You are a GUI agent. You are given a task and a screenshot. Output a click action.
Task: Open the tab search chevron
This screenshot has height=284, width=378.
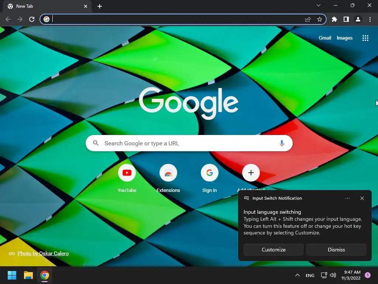click(x=319, y=5)
